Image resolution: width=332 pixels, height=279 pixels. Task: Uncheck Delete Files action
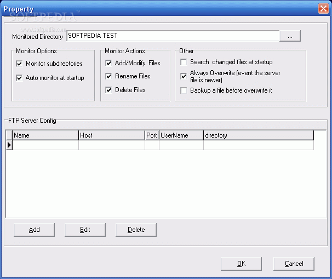click(x=108, y=90)
